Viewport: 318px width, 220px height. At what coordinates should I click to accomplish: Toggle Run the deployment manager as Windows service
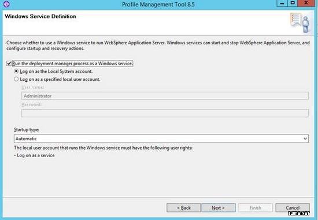tap(9, 64)
